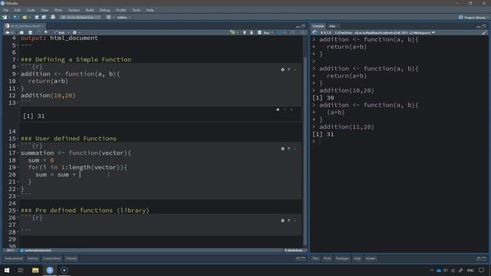491x276 pixels.
Task: Run the addition code chunk
Action: click(x=295, y=70)
